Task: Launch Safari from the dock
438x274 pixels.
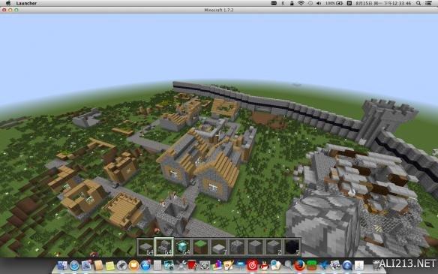Action: click(x=74, y=265)
